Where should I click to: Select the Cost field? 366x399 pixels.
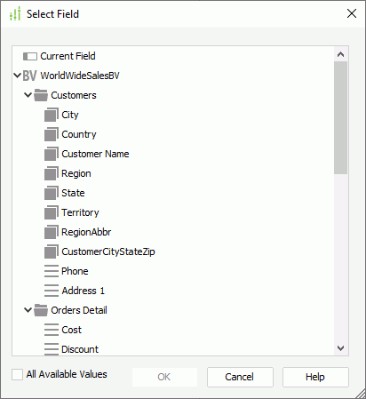tap(72, 330)
